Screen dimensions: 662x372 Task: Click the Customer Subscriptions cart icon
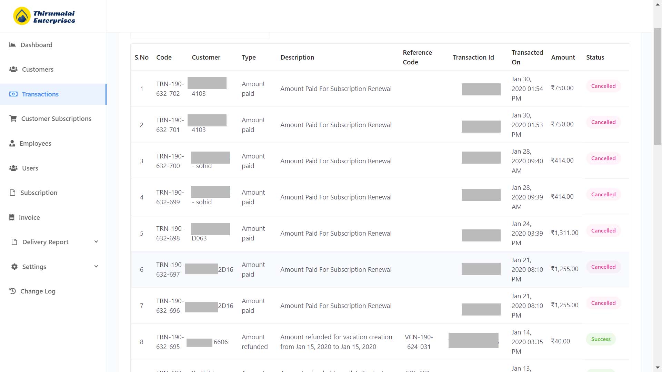coord(13,118)
